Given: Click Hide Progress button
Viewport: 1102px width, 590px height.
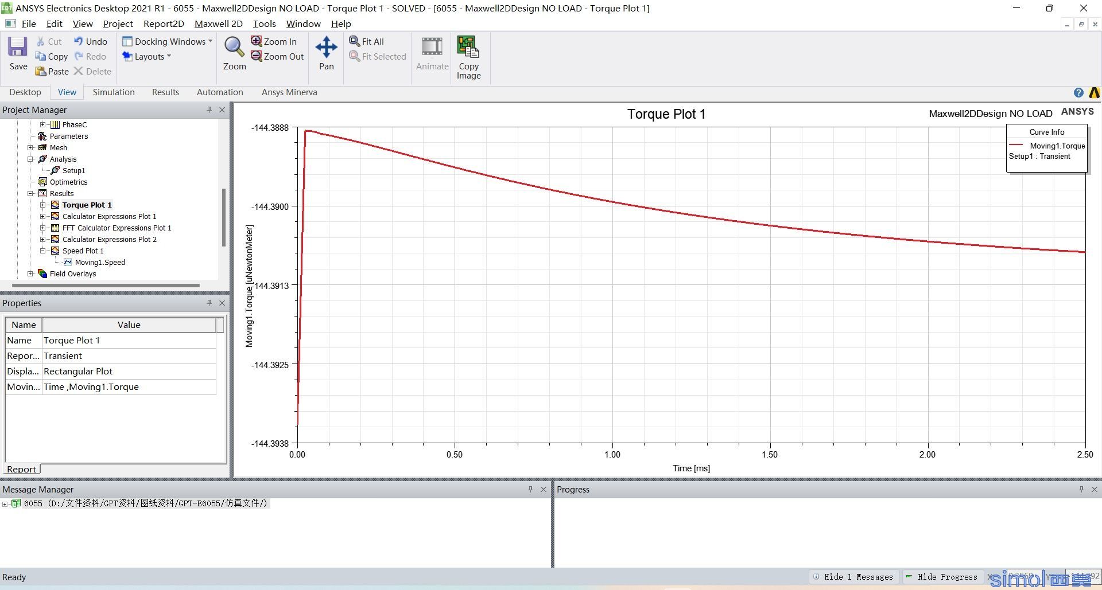Looking at the screenshot, I should 942,577.
